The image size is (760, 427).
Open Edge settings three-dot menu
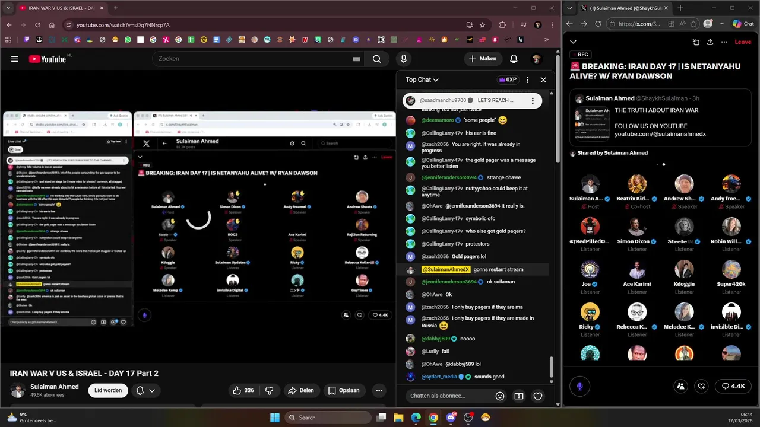click(x=723, y=24)
